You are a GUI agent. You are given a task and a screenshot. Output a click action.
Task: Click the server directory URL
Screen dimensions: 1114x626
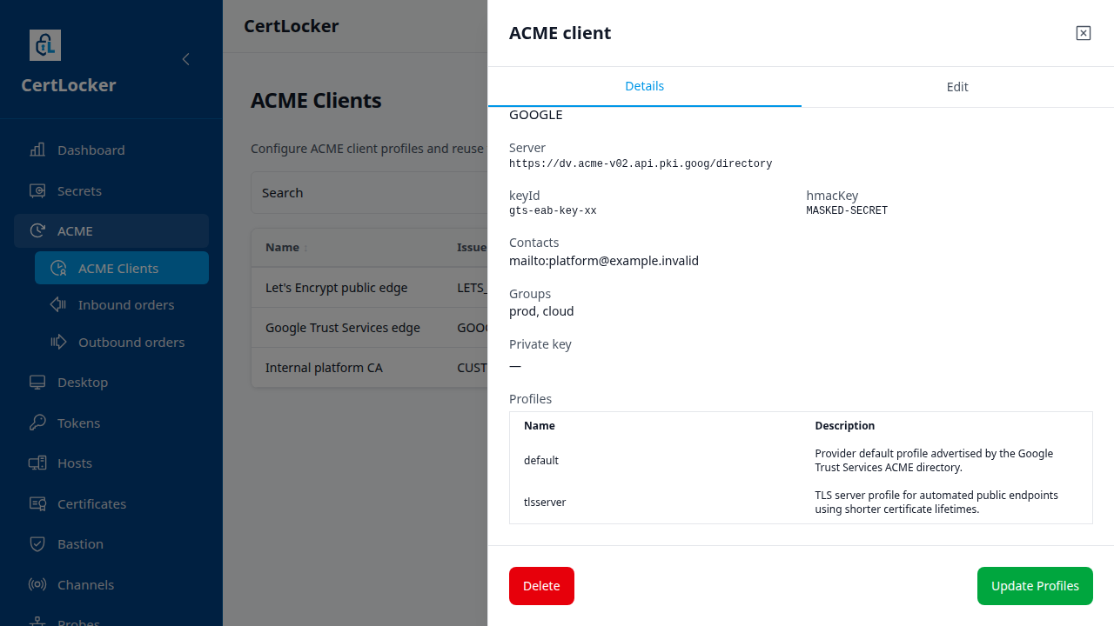coord(641,163)
